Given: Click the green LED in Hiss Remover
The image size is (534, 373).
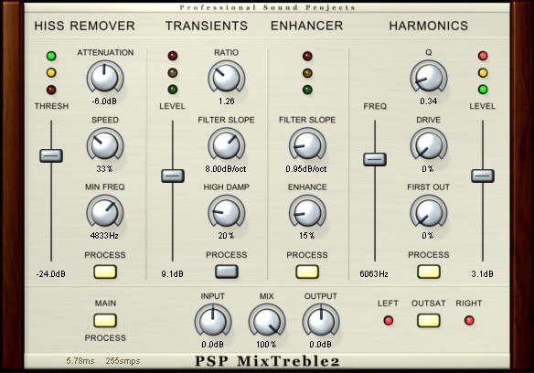Looking at the screenshot, I should tap(51, 56).
